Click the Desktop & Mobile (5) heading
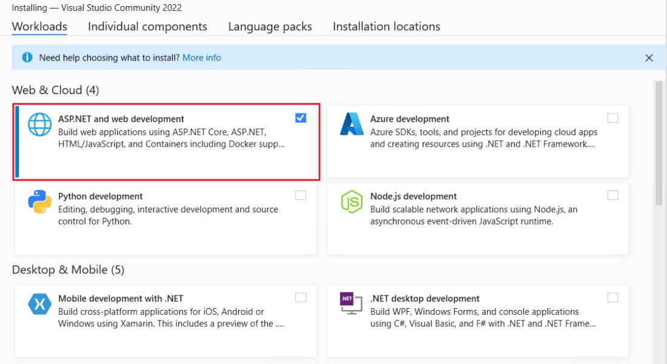This screenshot has width=667, height=364. (68, 270)
